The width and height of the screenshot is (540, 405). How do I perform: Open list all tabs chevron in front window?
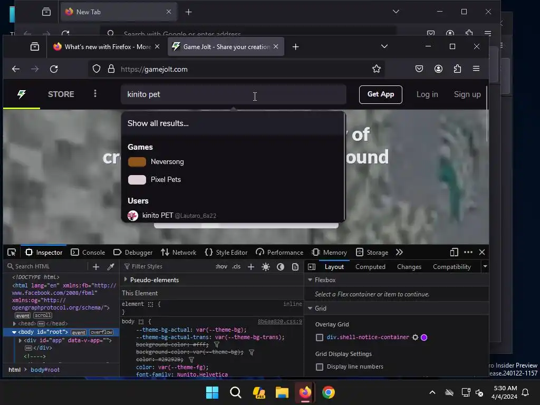tap(384, 46)
